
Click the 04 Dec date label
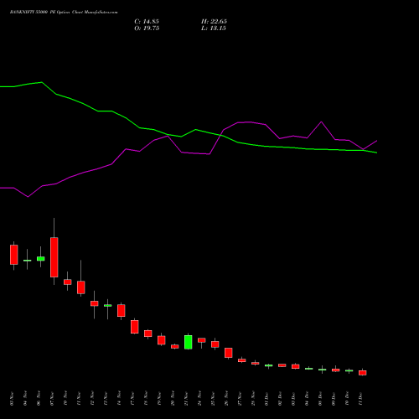point(307,399)
